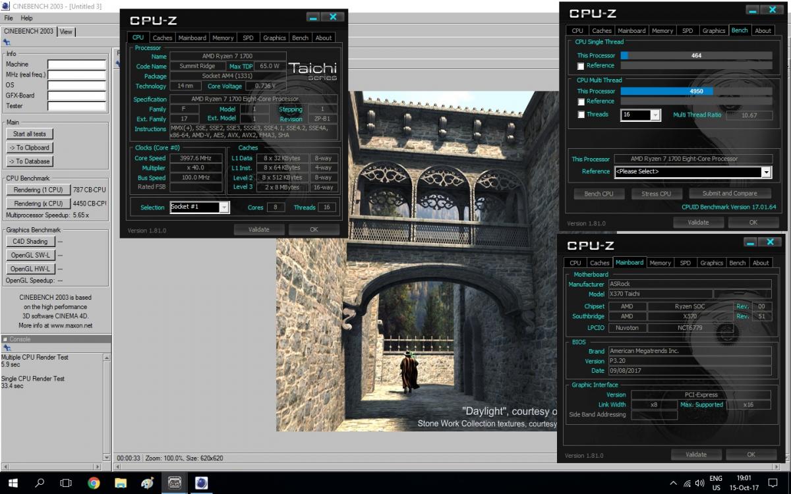
Task: Click the To Database button
Action: pyautogui.click(x=29, y=161)
